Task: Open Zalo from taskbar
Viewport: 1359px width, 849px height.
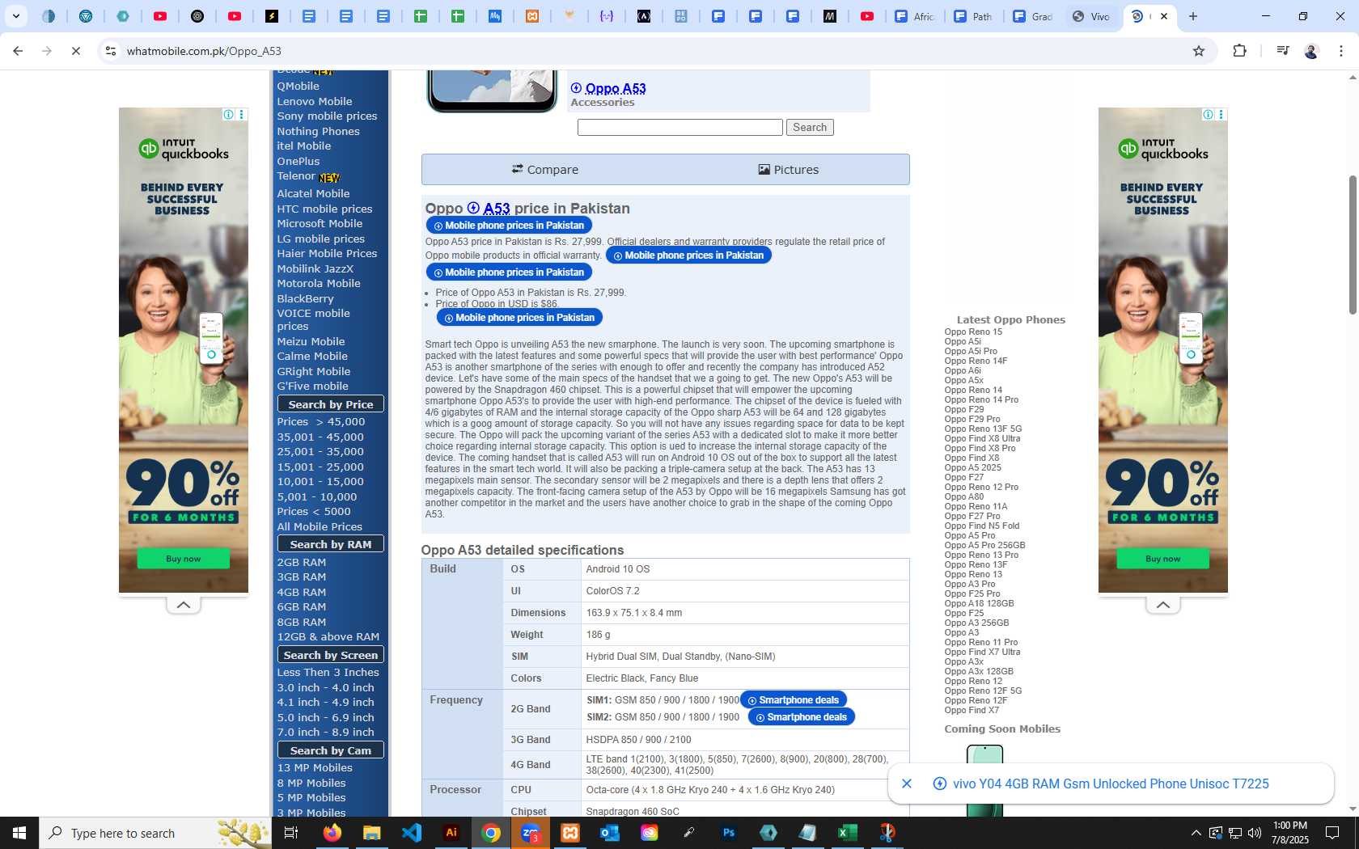Action: click(531, 833)
